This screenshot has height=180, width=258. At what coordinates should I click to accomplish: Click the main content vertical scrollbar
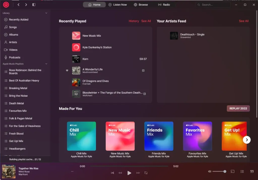coord(257,64)
